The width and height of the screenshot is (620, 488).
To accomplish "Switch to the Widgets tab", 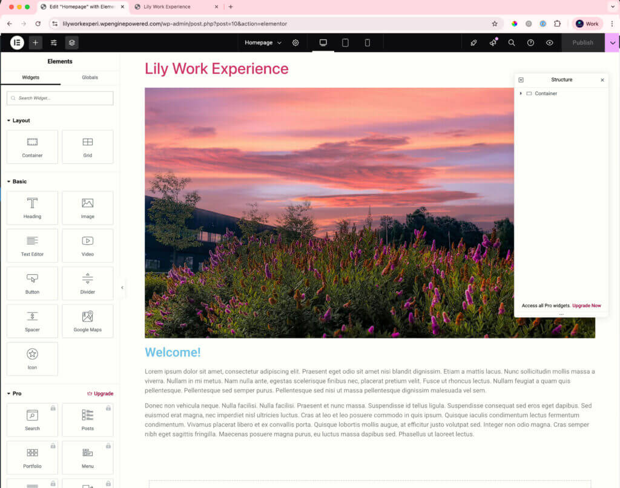I will tap(31, 77).
